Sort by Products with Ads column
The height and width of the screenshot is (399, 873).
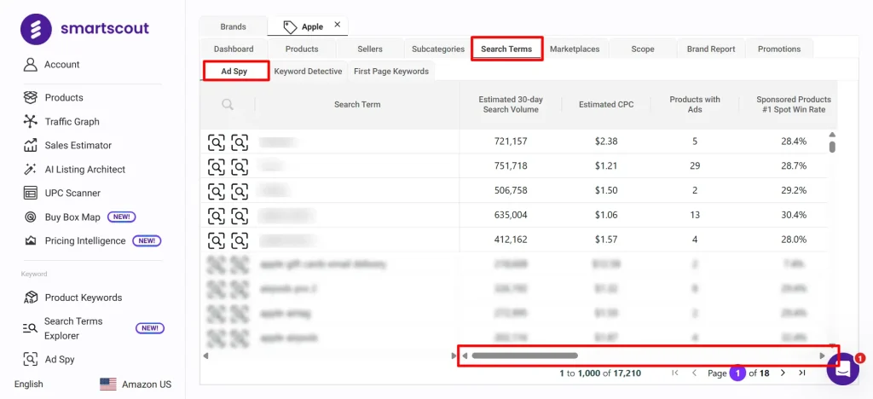pyautogui.click(x=695, y=105)
